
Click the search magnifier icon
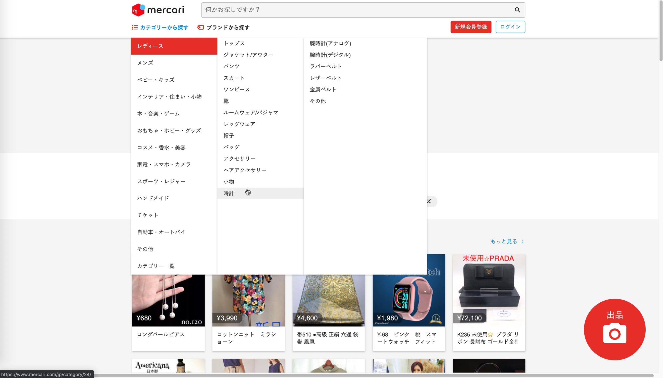coord(517,10)
